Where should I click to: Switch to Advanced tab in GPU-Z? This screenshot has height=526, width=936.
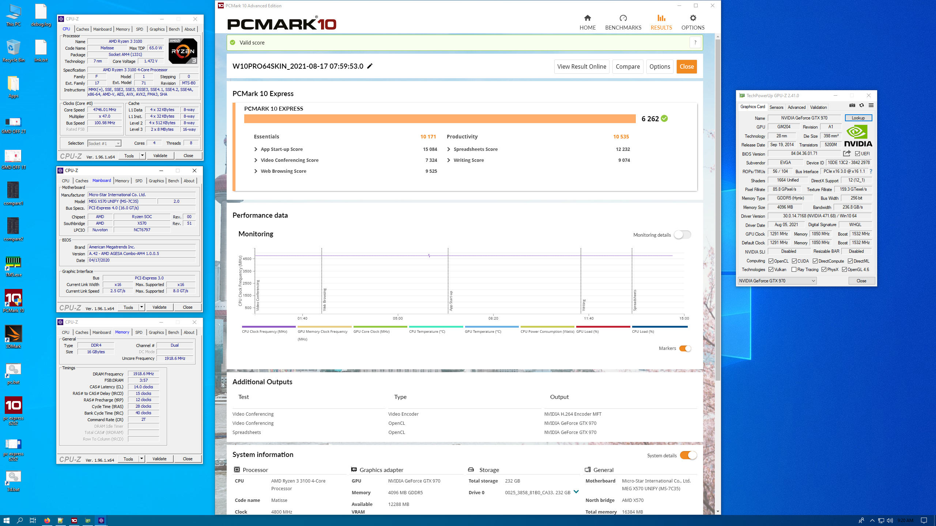[x=796, y=107]
